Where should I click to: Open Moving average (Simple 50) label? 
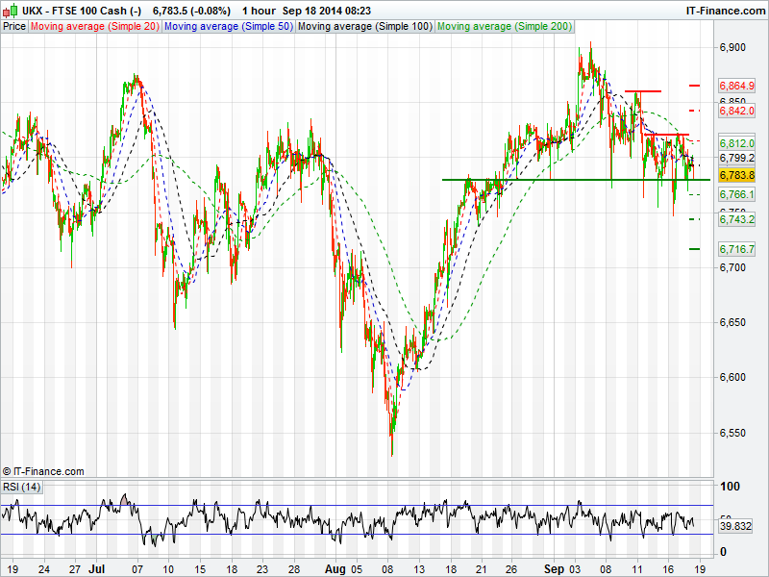pos(228,27)
